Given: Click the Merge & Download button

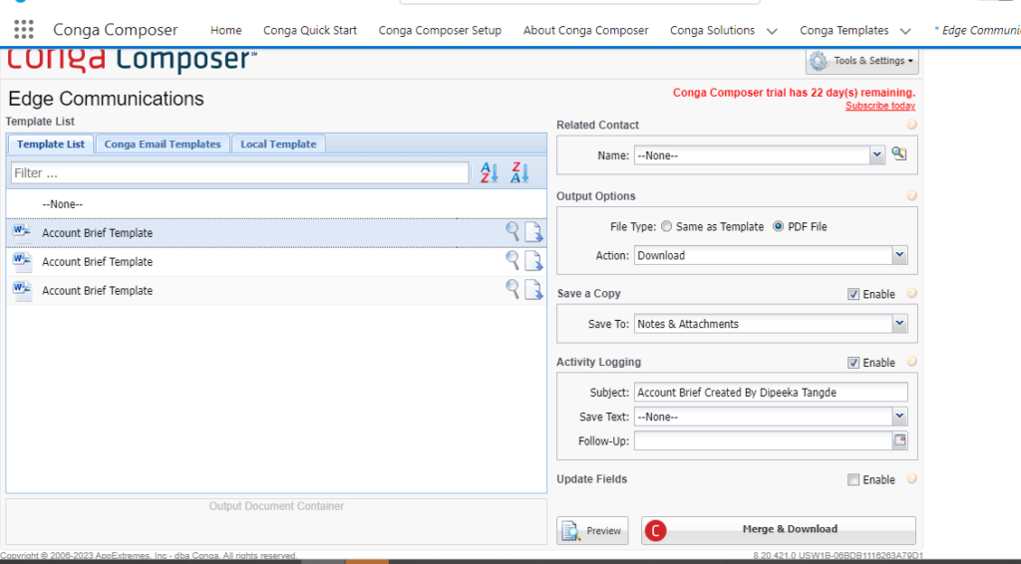Looking at the screenshot, I should pos(778,530).
